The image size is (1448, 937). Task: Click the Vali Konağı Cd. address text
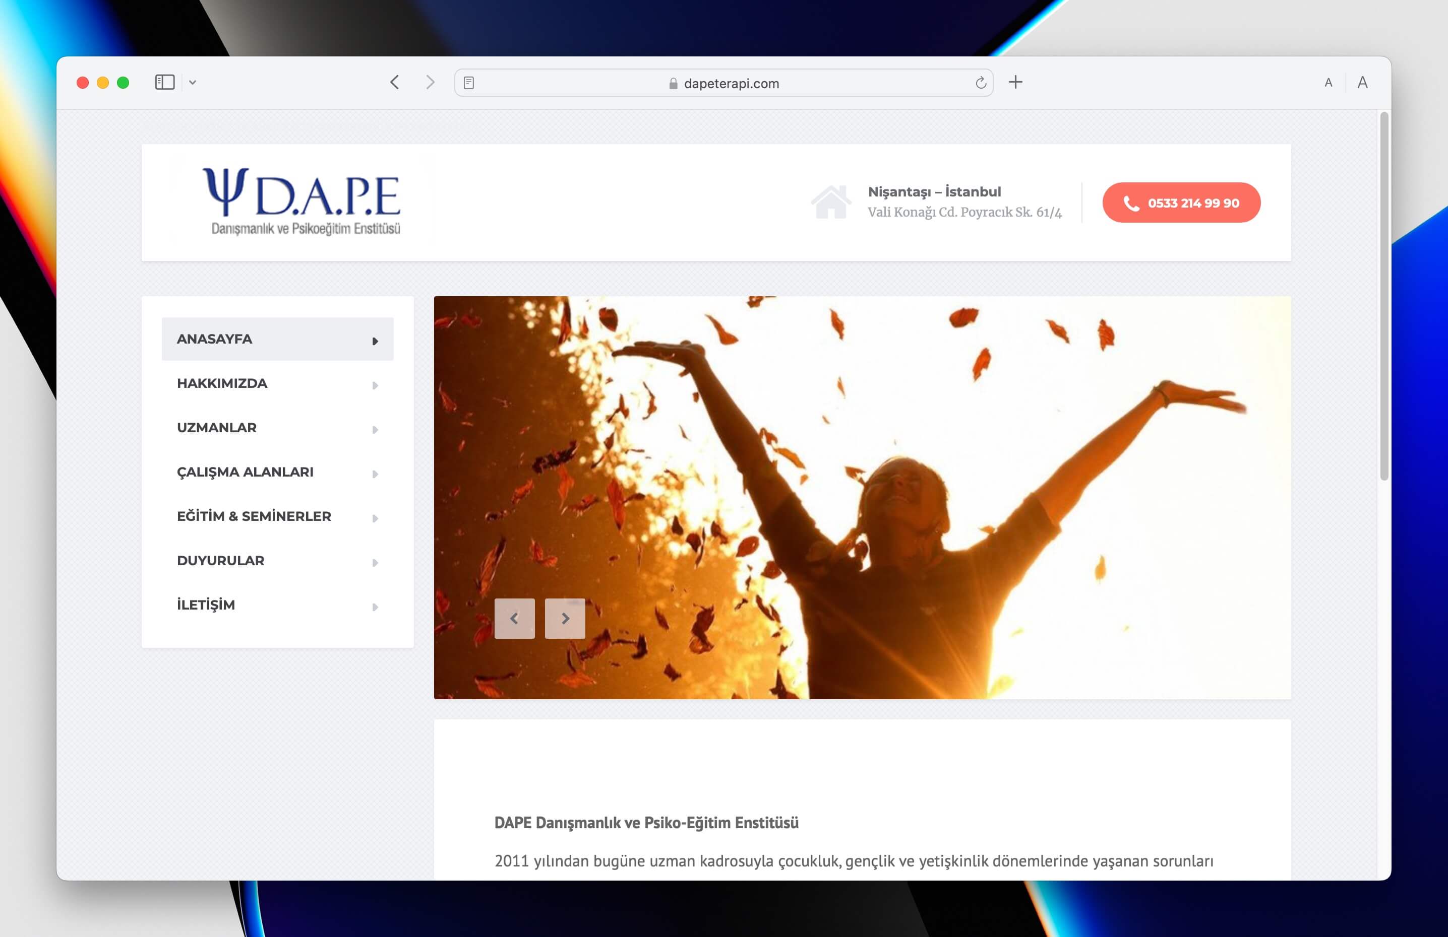[x=964, y=212]
